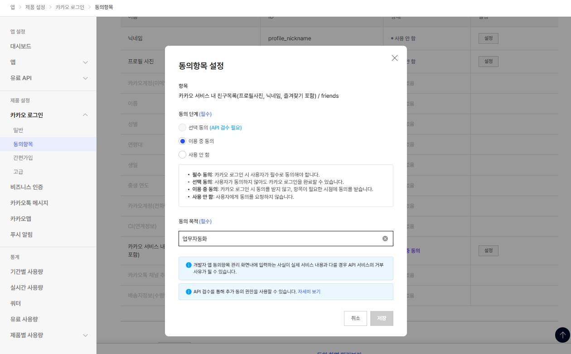571x354 pixels.
Task: Open 유료 사용량 in the sidebar
Action: click(24, 319)
